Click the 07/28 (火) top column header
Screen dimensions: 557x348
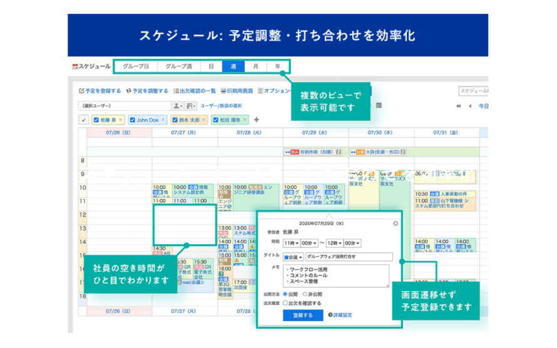pos(249,133)
